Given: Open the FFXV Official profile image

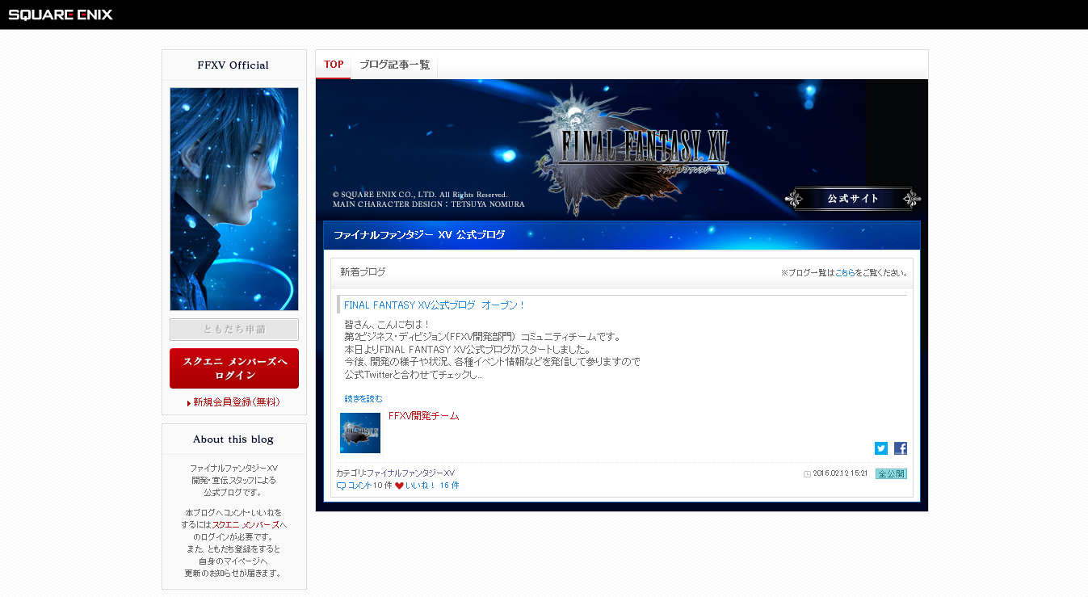Looking at the screenshot, I should pyautogui.click(x=234, y=199).
